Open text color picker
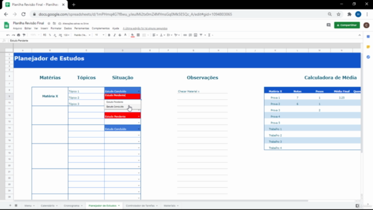Viewport: 373px width, 210px height. point(125,35)
